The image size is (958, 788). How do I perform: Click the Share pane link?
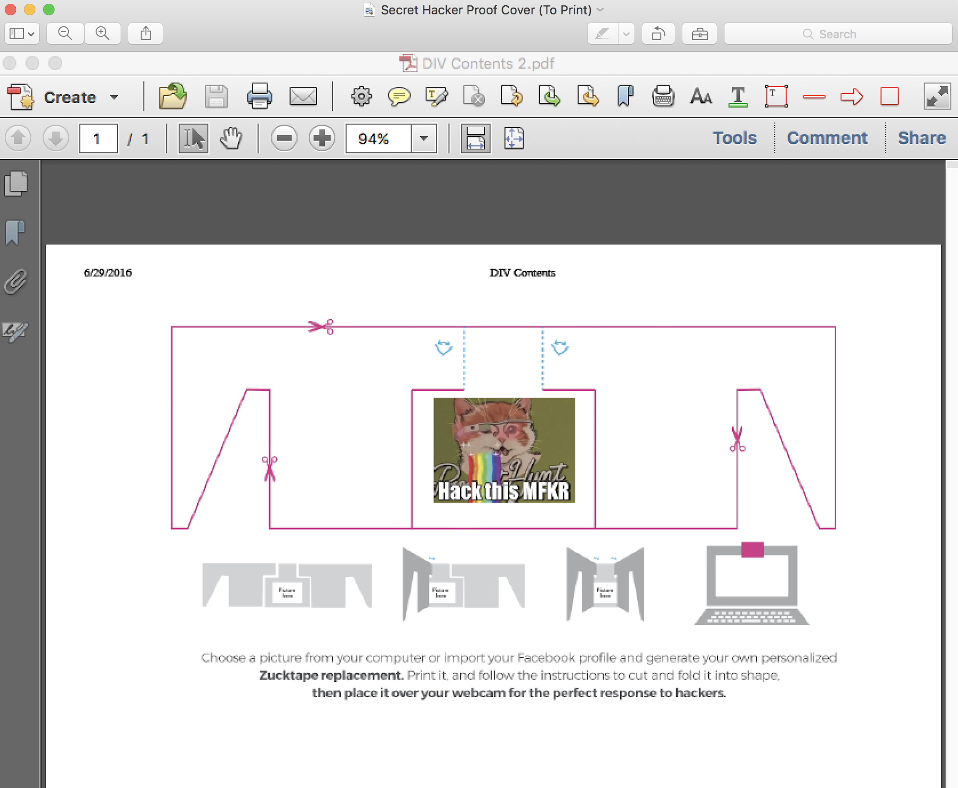coord(921,138)
